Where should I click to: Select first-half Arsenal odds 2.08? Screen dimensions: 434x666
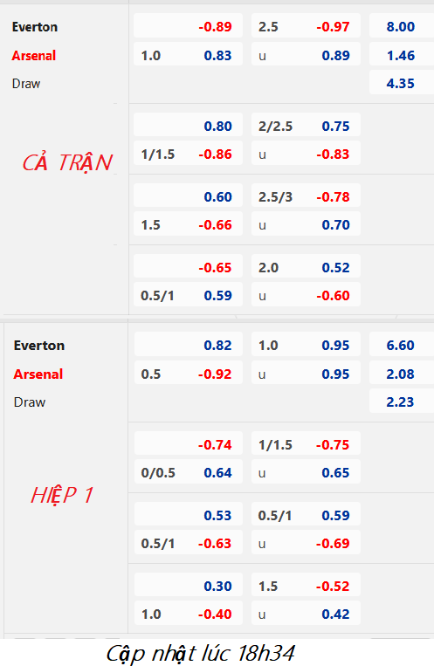point(402,374)
